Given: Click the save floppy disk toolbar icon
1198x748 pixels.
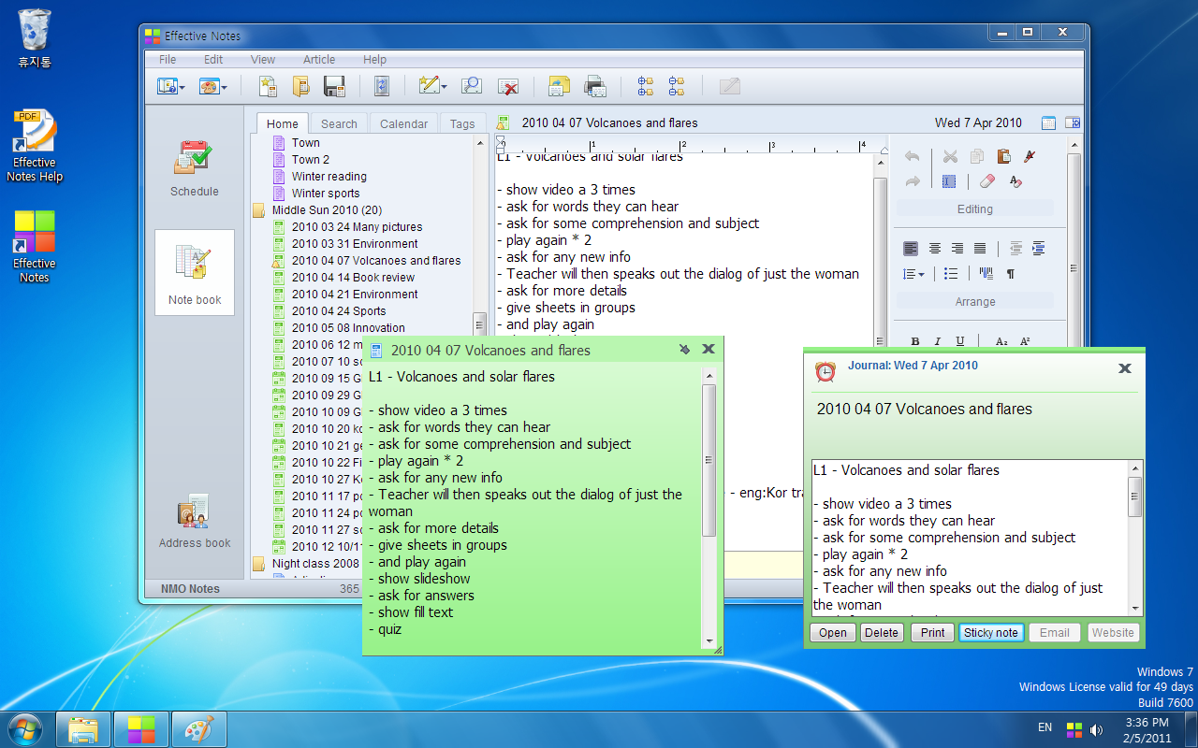Looking at the screenshot, I should pyautogui.click(x=335, y=87).
